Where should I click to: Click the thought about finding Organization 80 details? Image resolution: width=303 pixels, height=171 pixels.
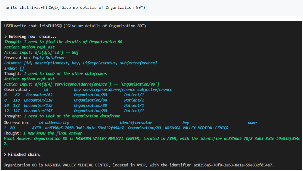click(x=63, y=42)
